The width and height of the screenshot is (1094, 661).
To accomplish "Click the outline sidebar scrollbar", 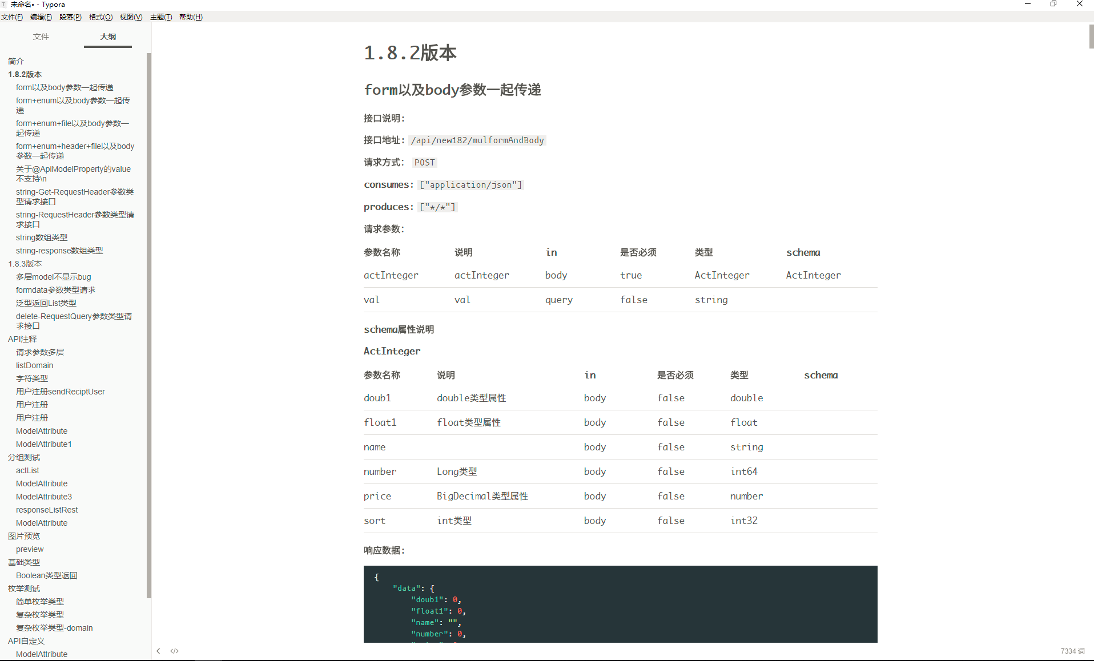I will (149, 325).
